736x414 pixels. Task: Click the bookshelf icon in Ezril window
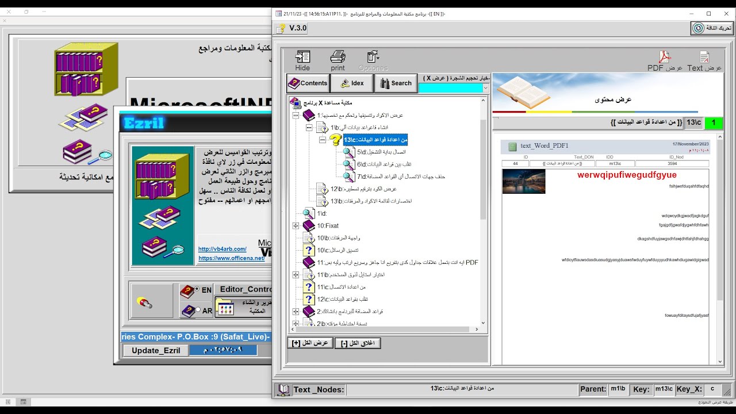click(163, 176)
